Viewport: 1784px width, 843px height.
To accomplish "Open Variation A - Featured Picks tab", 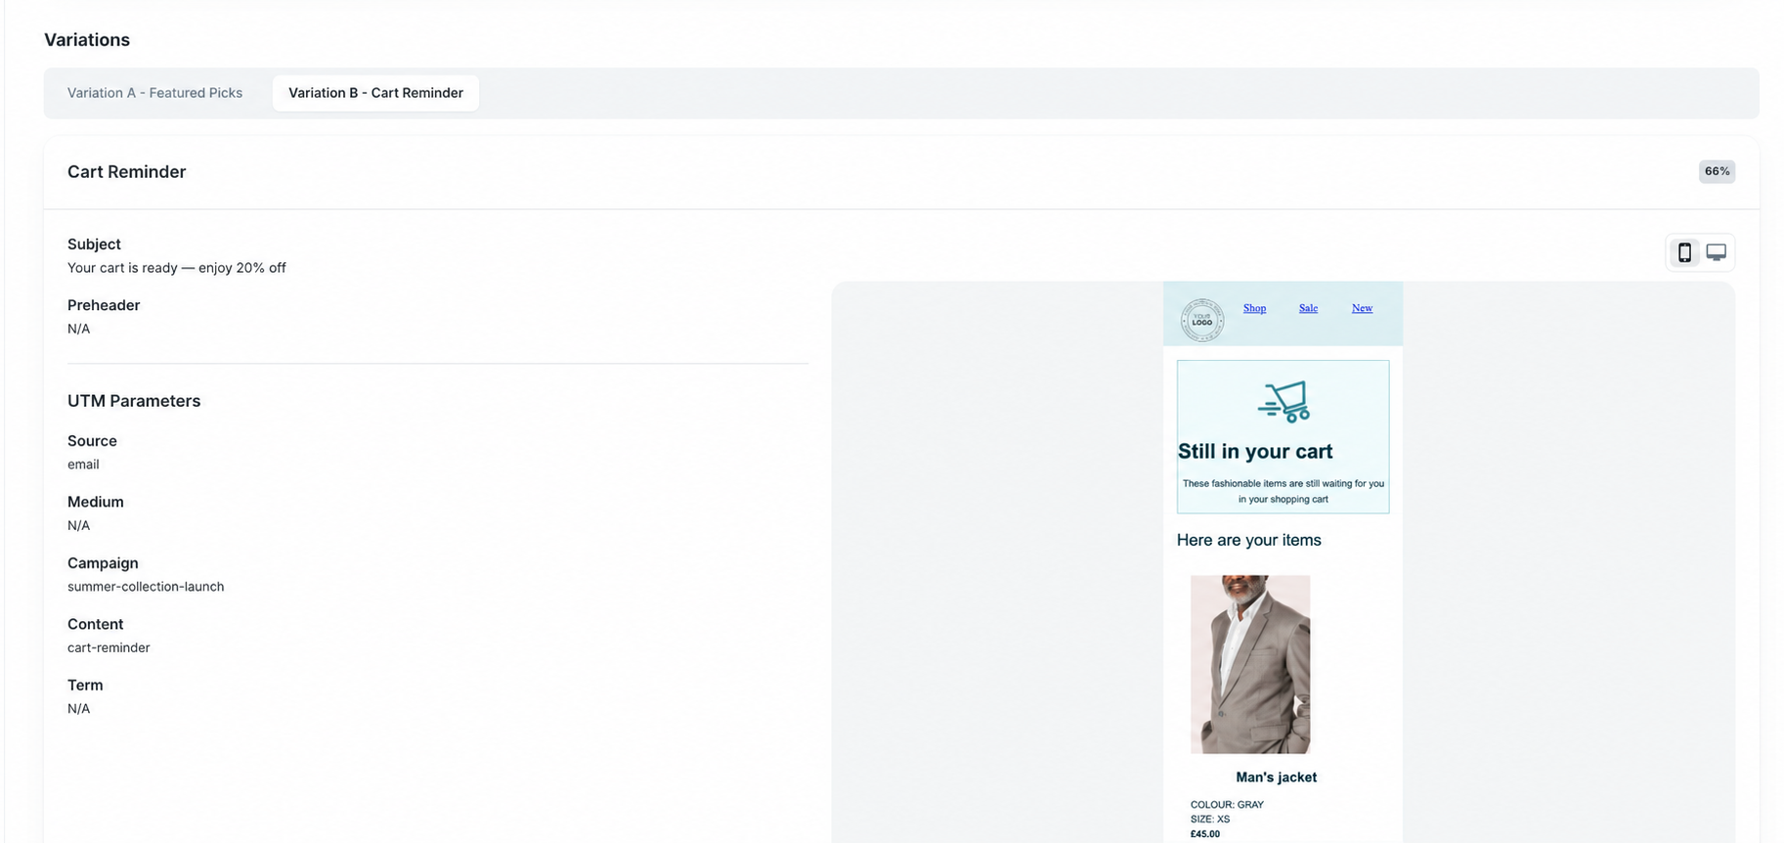I will (154, 93).
